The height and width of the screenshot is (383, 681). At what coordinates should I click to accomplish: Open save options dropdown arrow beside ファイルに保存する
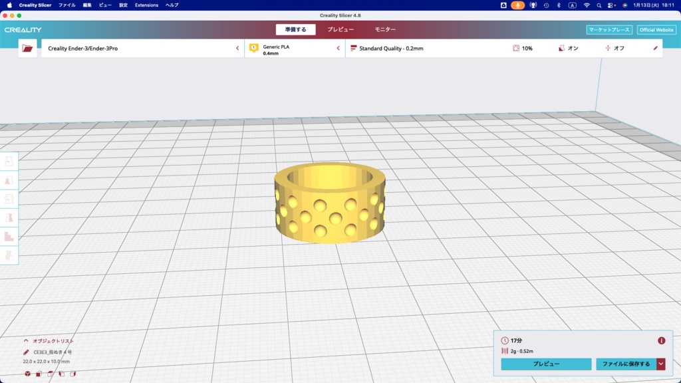(661, 364)
